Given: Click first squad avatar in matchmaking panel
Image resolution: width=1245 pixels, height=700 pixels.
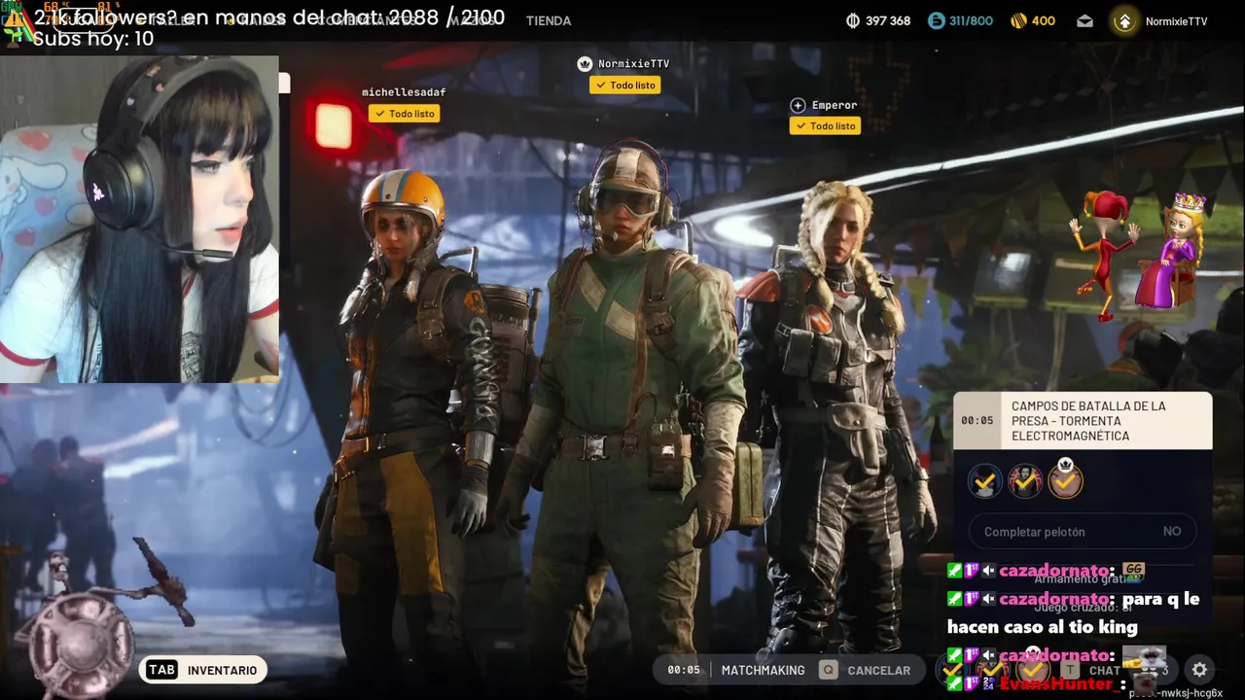Looking at the screenshot, I should 984,480.
